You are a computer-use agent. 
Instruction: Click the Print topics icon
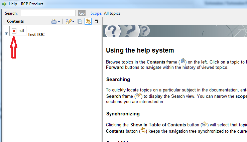pos(54,21)
